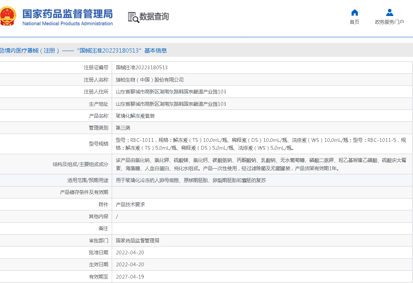Click the National Medical Products Administration subtitle

click(67, 23)
